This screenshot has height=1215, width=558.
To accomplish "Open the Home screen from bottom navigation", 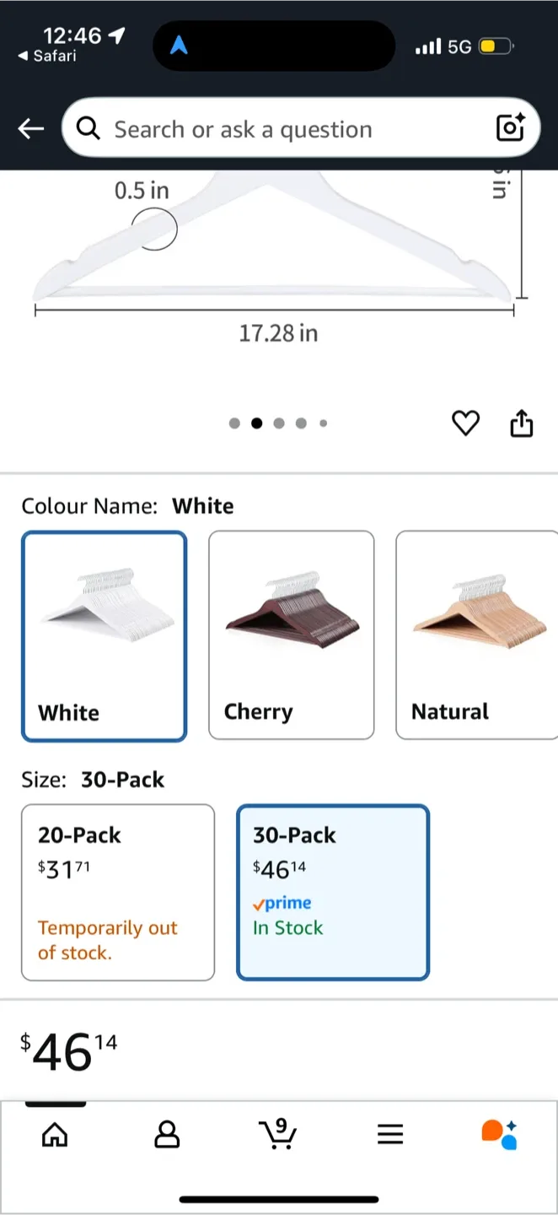I will pyautogui.click(x=55, y=1135).
